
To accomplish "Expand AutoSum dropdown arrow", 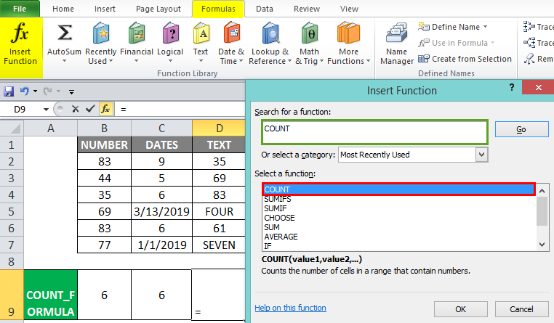I will 64,61.
